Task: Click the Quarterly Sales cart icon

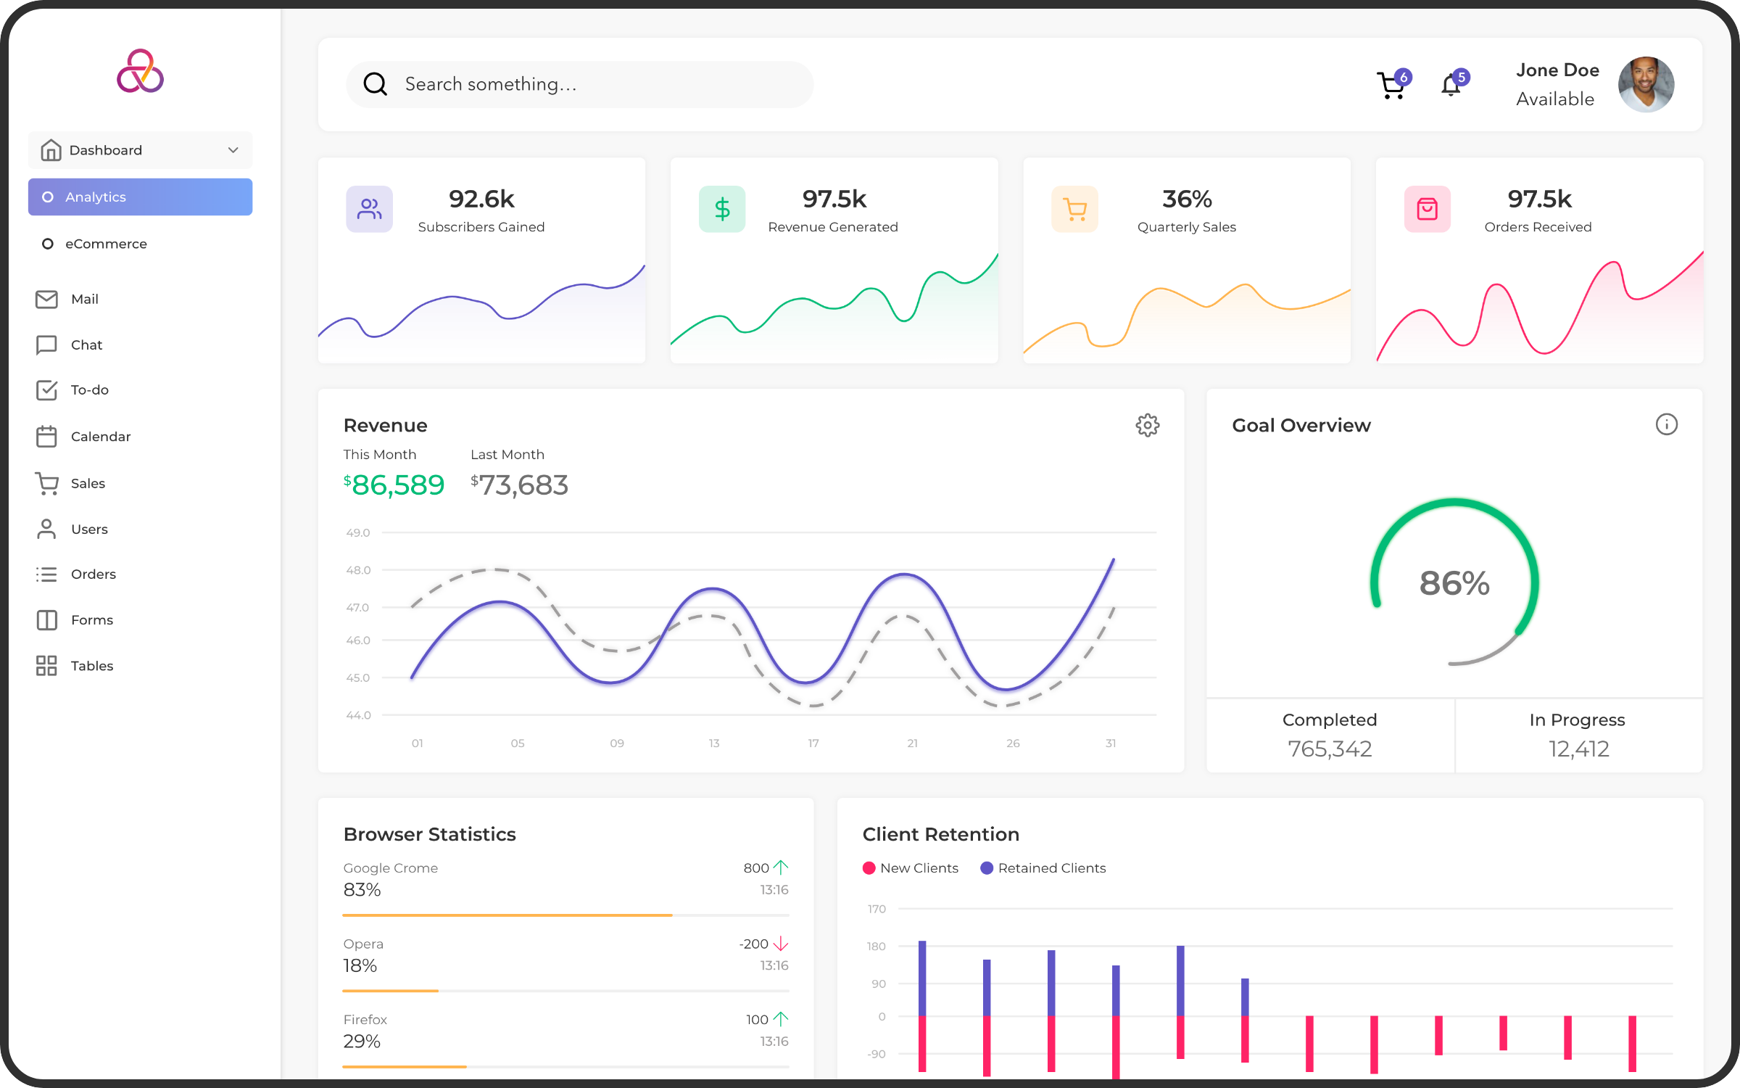Action: coord(1074,210)
